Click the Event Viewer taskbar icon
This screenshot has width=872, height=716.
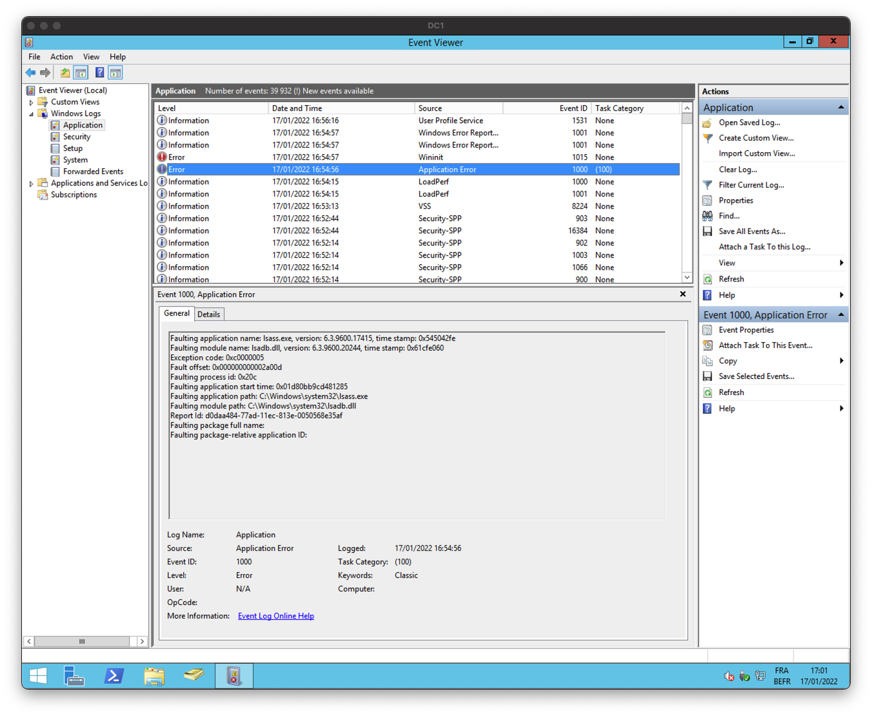click(x=234, y=676)
